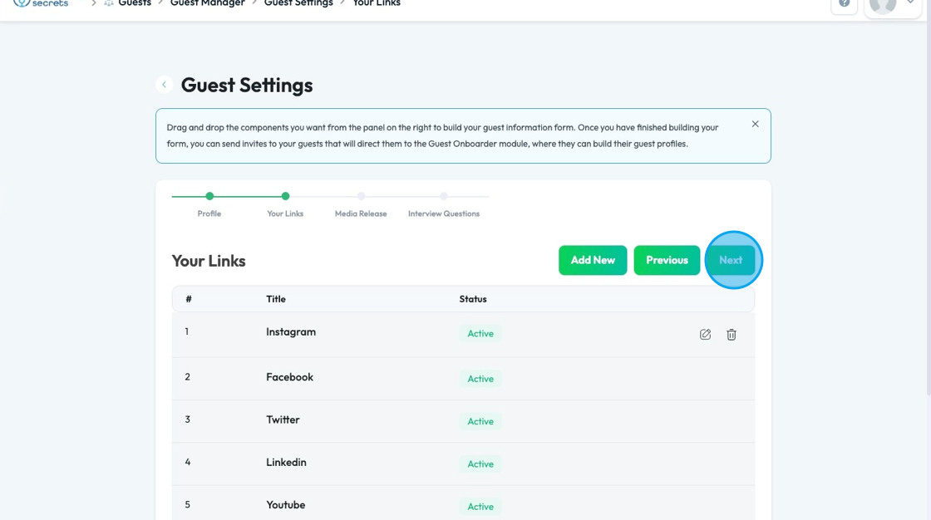
Task: Click the Active status badge for Facebook
Action: [x=480, y=379]
